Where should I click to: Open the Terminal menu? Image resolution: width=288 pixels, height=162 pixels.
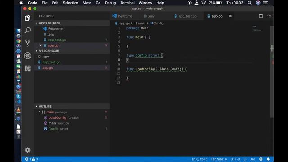(x=127, y=3)
